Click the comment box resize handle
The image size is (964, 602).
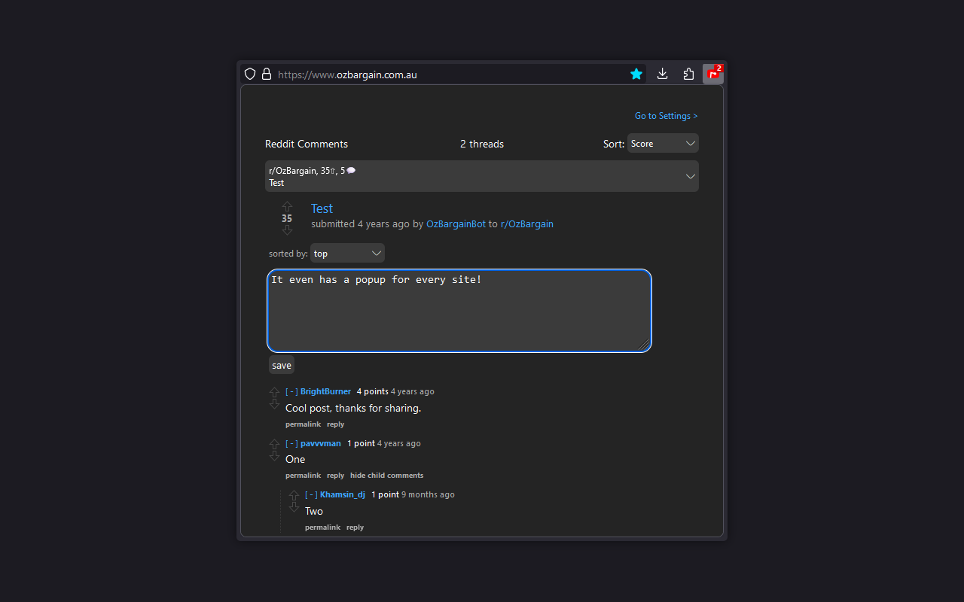click(x=644, y=345)
